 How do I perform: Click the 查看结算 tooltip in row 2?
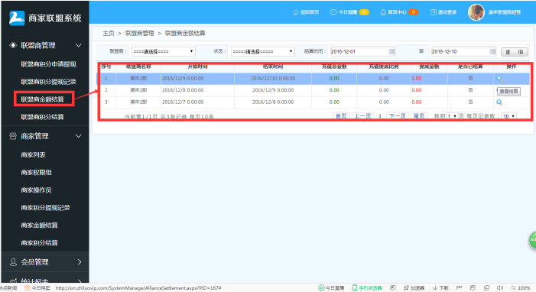coord(509,91)
